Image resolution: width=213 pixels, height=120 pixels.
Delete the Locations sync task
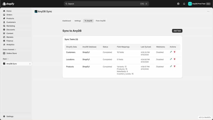click(175, 59)
